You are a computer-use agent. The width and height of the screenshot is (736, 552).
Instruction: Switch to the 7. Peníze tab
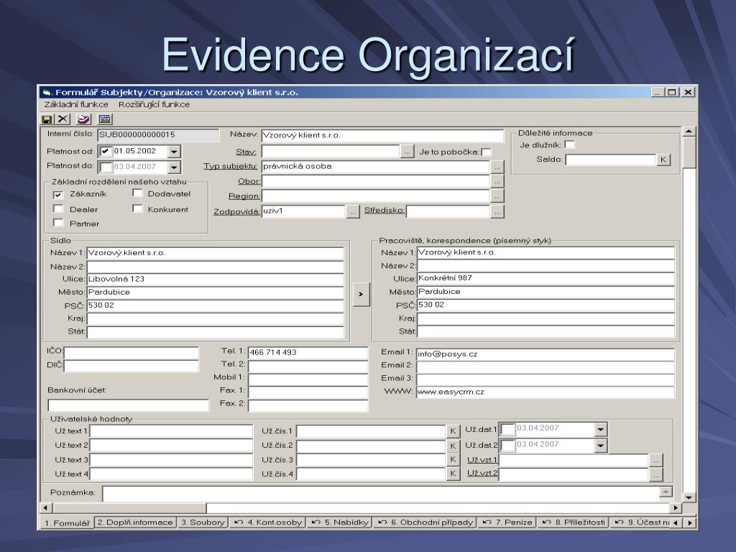(x=507, y=522)
